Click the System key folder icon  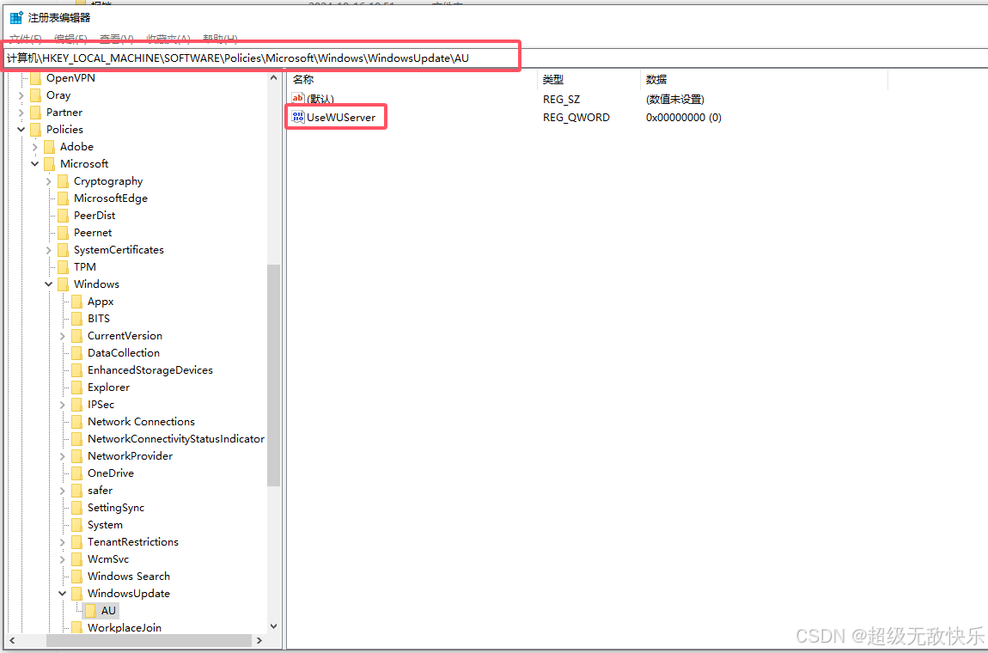(x=76, y=525)
